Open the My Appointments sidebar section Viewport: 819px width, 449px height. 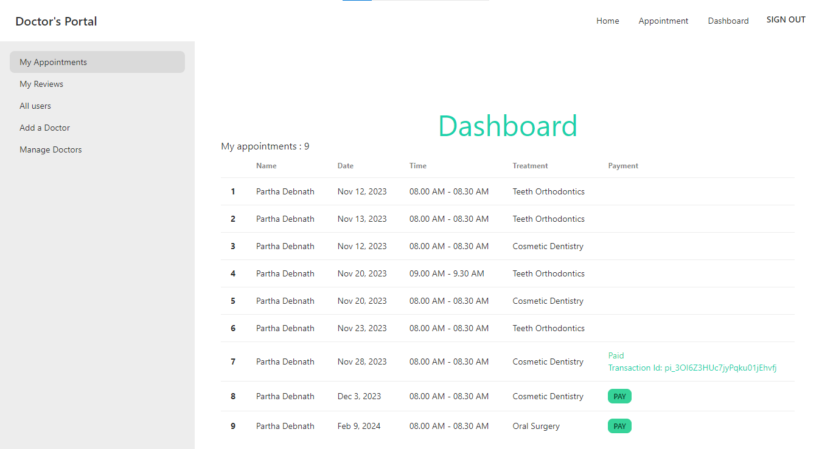pos(53,62)
